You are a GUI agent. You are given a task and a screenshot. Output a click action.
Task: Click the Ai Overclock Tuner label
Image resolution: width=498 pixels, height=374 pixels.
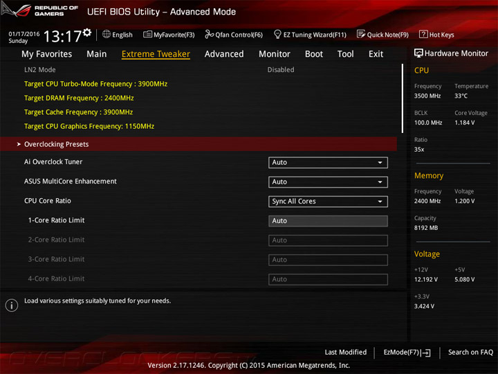point(53,162)
